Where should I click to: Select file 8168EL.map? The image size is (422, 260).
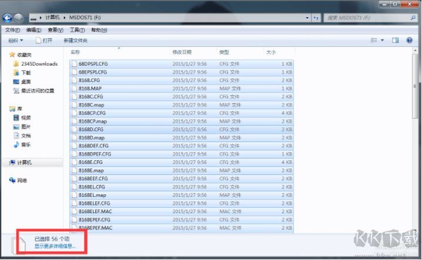[182, 195]
